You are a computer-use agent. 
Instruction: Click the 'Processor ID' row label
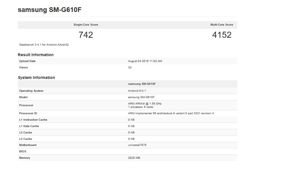pos(28,113)
